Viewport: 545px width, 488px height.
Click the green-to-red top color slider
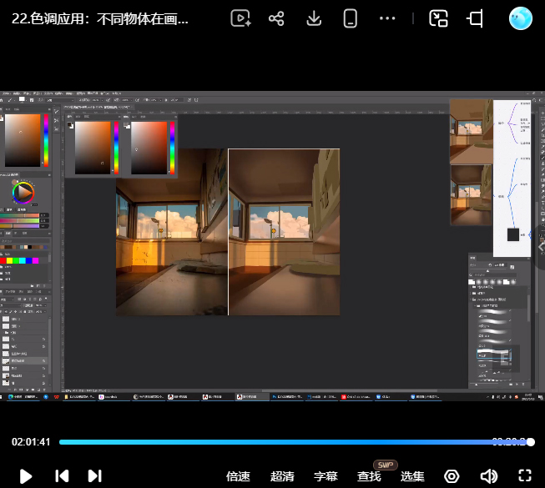coord(19,215)
